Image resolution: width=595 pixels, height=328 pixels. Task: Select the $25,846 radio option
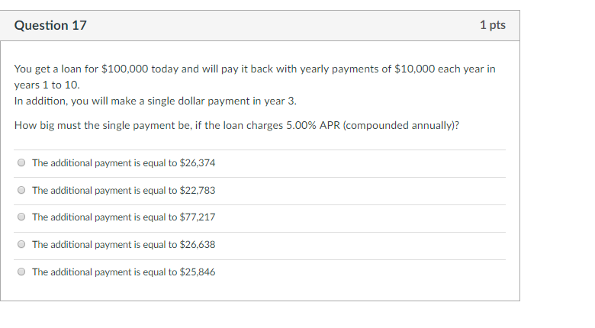coord(21,272)
